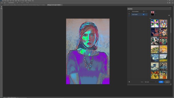This screenshot has width=174, height=98.
Task: Open the wait list icon in Neural Filters
Action: 129,16
